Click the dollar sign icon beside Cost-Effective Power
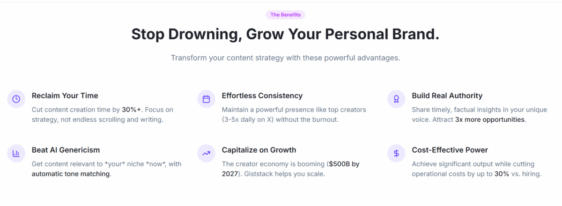The image size is (562, 206). point(396,153)
